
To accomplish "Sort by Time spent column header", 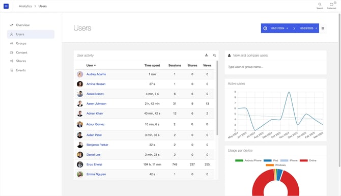I will click(152, 65).
